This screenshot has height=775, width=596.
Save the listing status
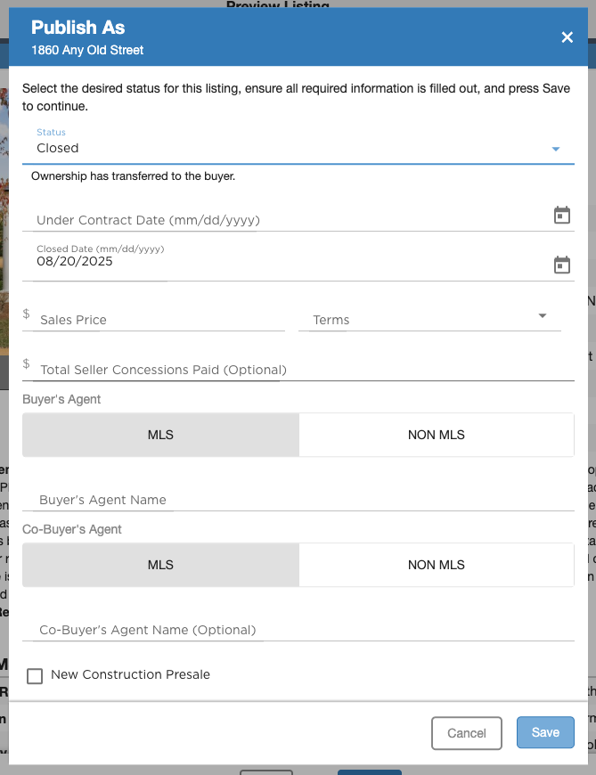coord(545,732)
